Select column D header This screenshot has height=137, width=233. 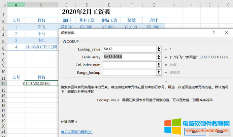87,5
